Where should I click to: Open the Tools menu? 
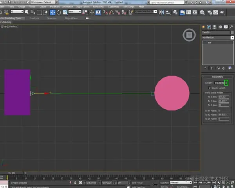(11, 7)
